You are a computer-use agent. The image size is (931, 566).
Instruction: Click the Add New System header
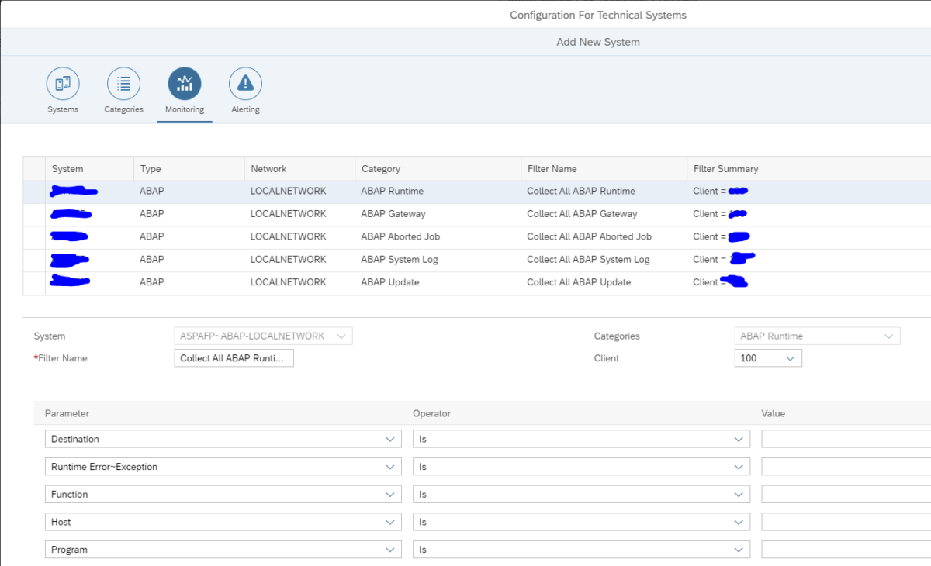tap(597, 41)
